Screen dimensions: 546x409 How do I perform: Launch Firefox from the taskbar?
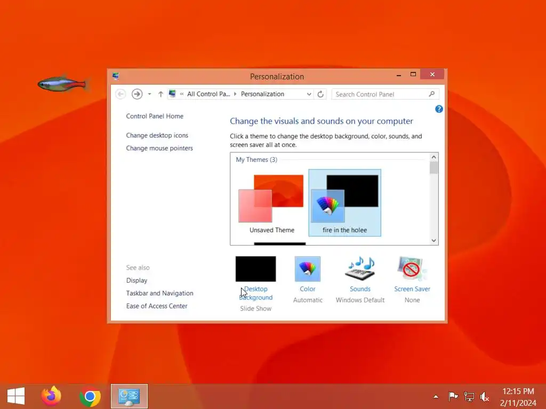51,396
